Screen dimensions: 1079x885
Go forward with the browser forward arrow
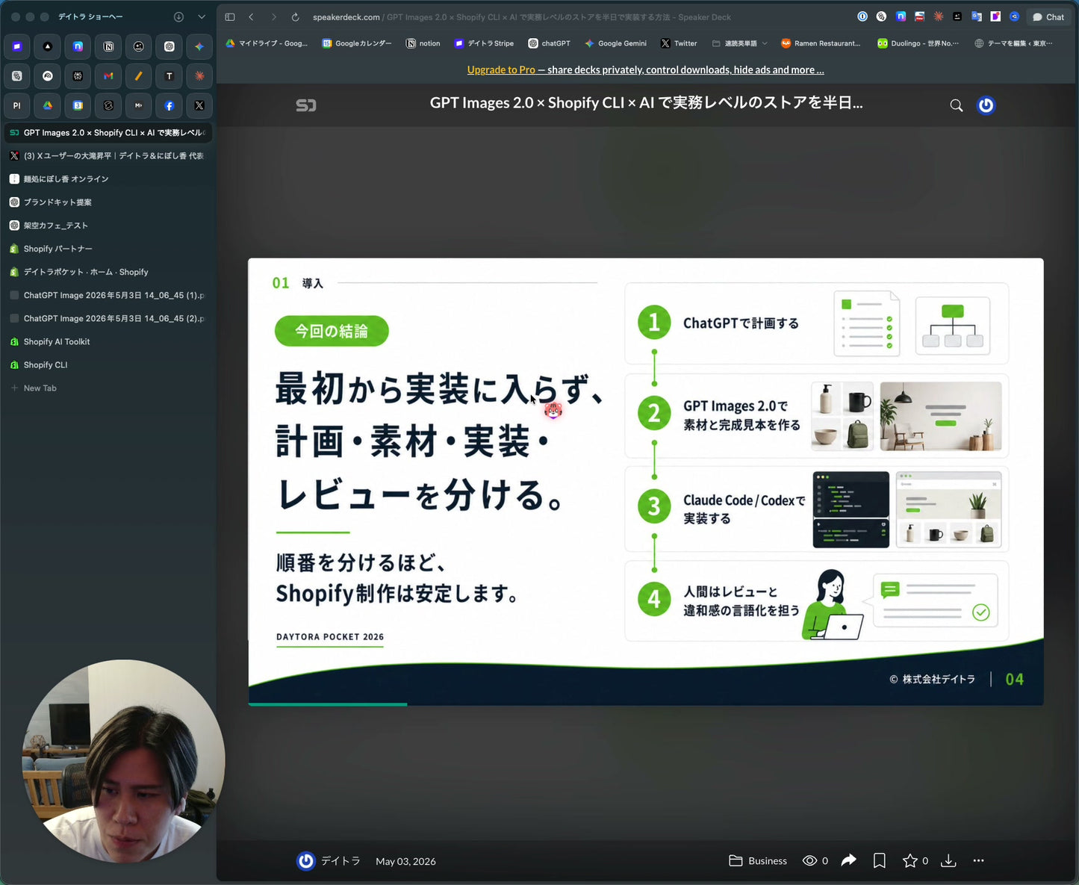[x=274, y=16]
